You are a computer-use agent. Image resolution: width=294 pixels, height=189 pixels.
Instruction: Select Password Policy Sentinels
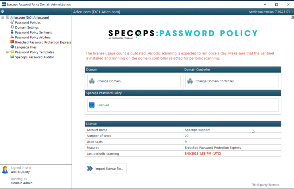(33, 32)
